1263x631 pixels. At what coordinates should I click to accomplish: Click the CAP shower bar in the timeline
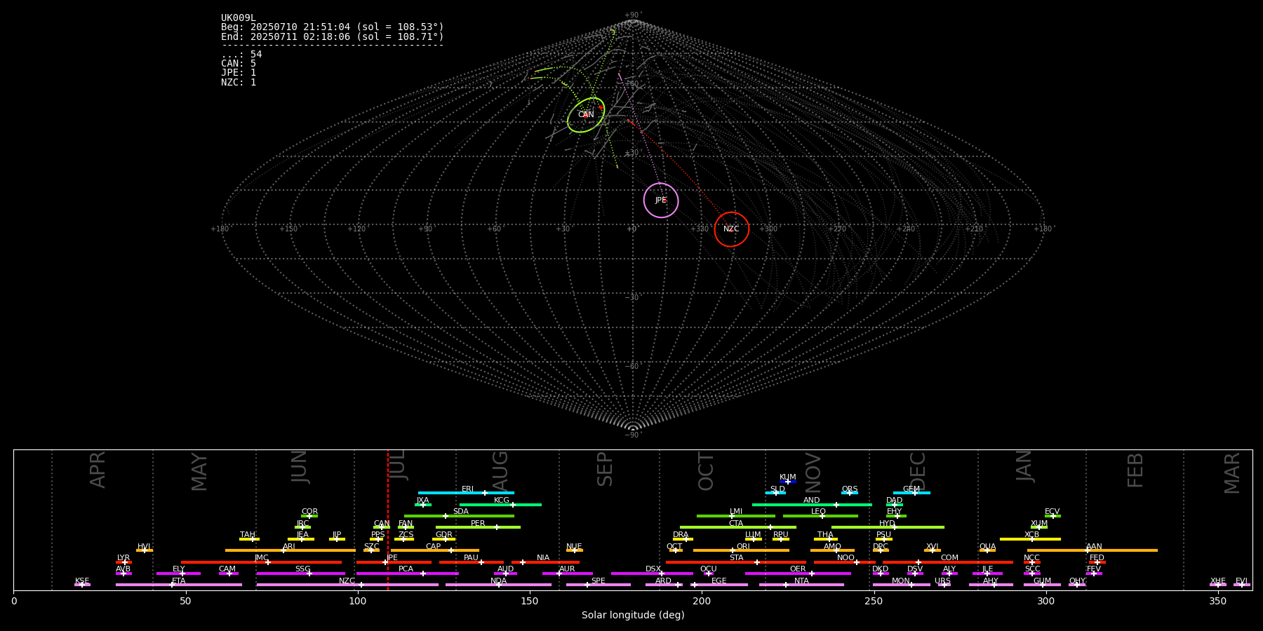point(435,550)
